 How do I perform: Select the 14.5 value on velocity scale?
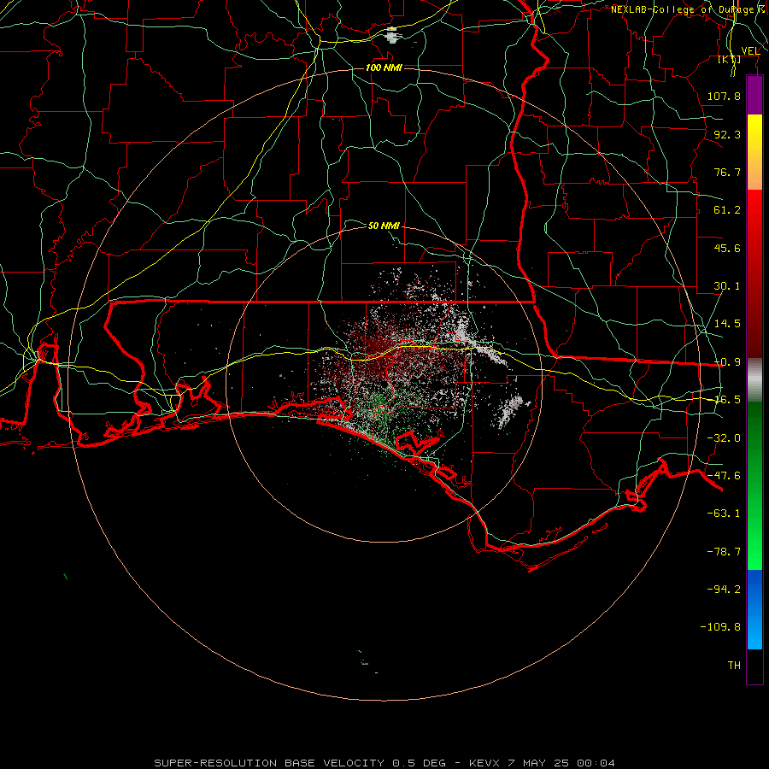727,324
